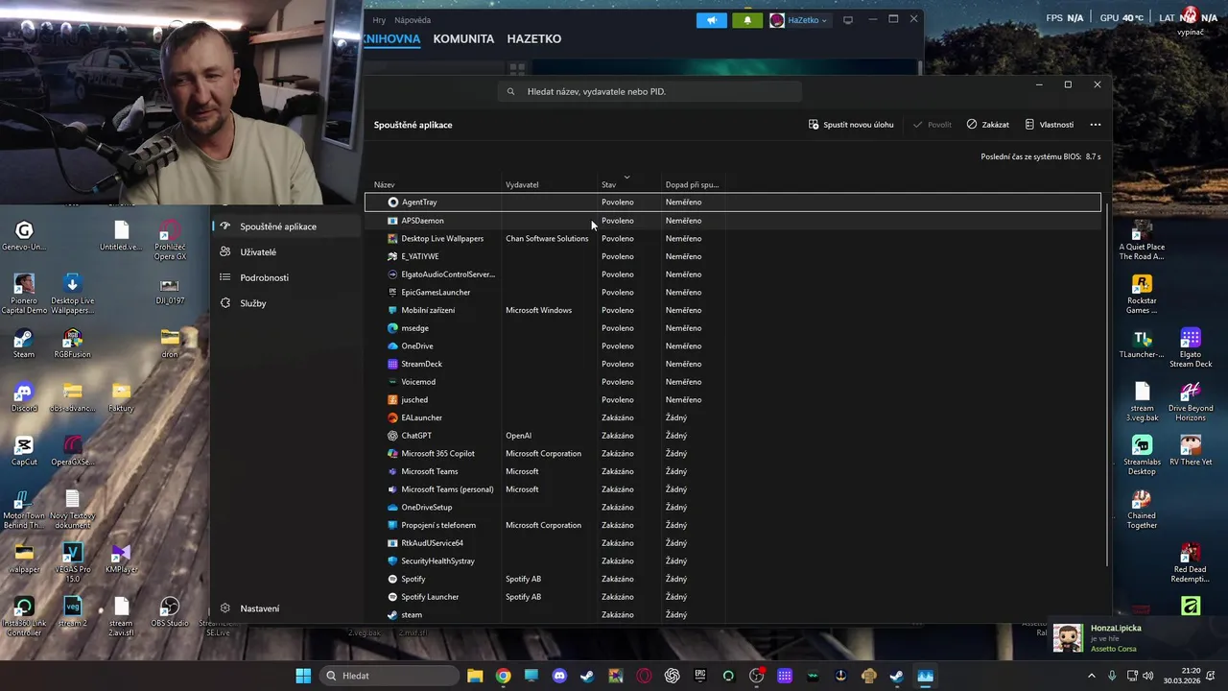Select Propojení s telefonem startup entry

[x=733, y=525]
